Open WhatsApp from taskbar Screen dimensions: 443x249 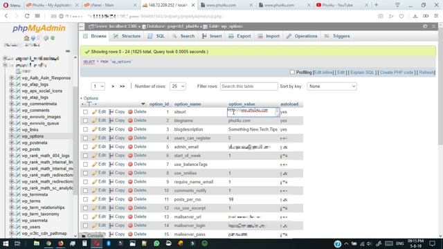tap(156, 243)
